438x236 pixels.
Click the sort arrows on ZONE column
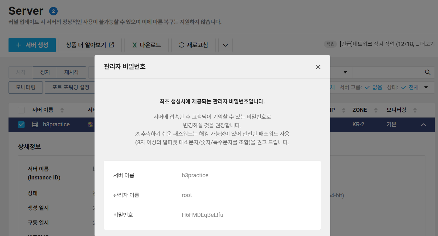tap(376, 110)
